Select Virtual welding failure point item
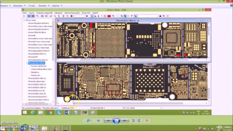 coord(41,69)
